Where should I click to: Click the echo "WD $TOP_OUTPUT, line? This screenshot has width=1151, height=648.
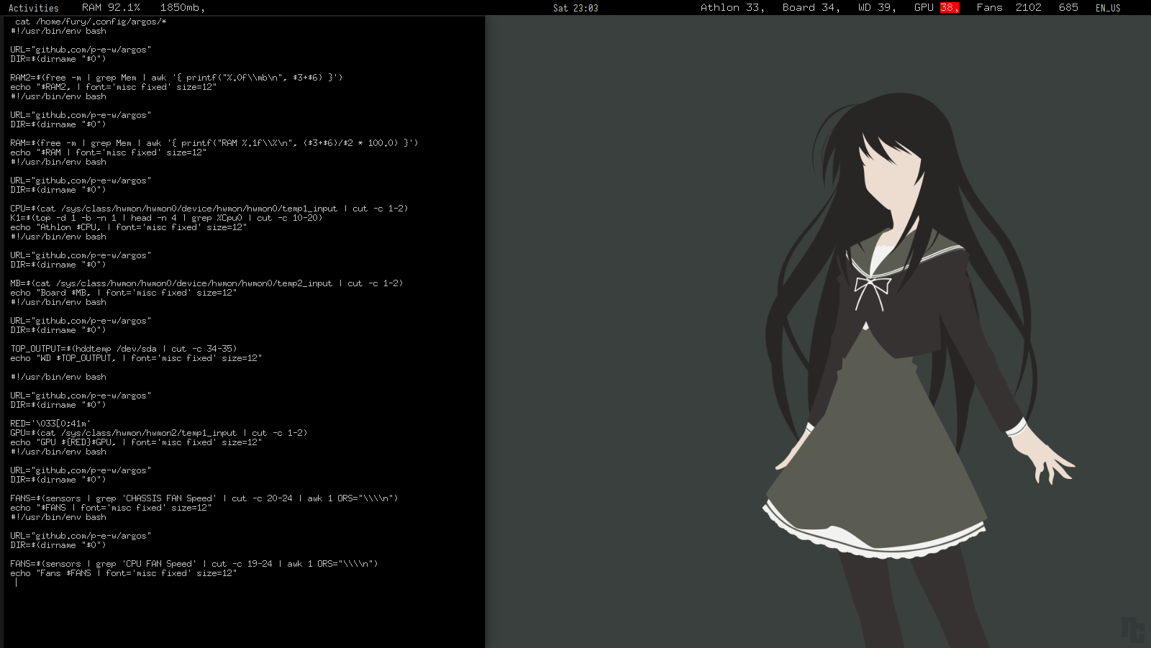[136, 358]
